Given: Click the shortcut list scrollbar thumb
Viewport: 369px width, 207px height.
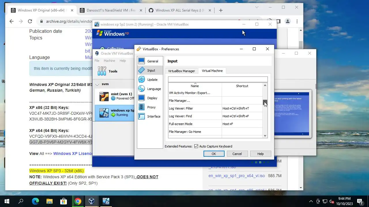Looking at the screenshot, I should point(265,102).
